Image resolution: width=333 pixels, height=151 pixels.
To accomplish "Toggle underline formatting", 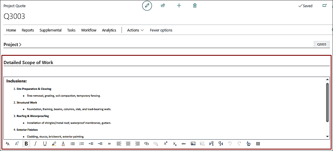I will (45, 144).
